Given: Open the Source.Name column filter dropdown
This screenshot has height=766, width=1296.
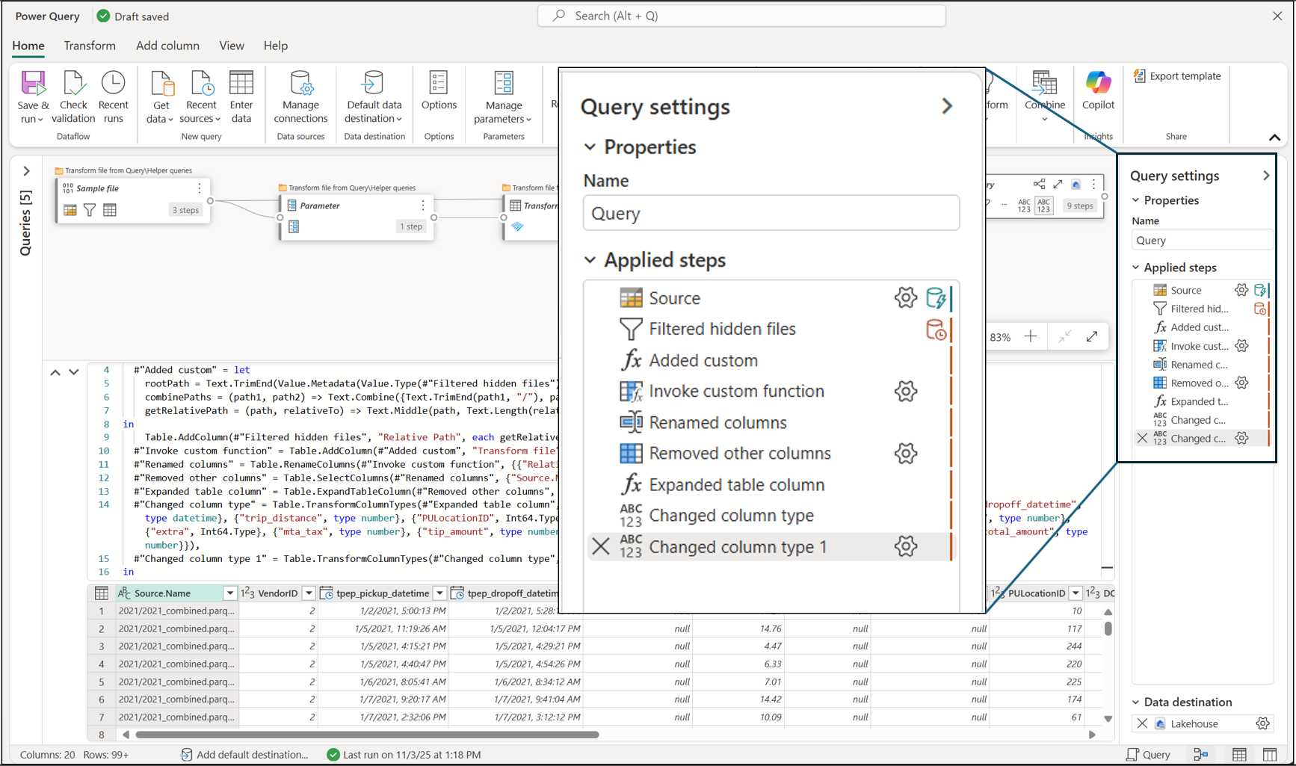Looking at the screenshot, I should [x=230, y=593].
